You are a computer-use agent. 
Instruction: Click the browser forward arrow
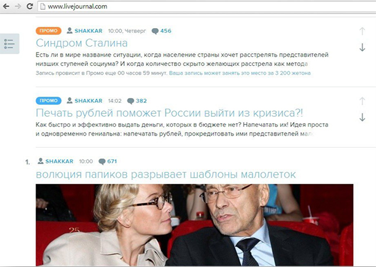click(18, 6)
